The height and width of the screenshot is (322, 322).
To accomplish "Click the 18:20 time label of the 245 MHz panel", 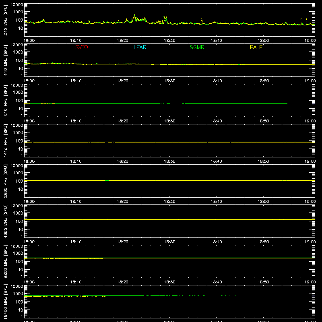I will [x=123, y=41].
